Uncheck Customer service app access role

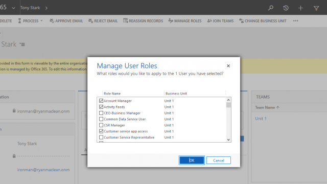101,131
